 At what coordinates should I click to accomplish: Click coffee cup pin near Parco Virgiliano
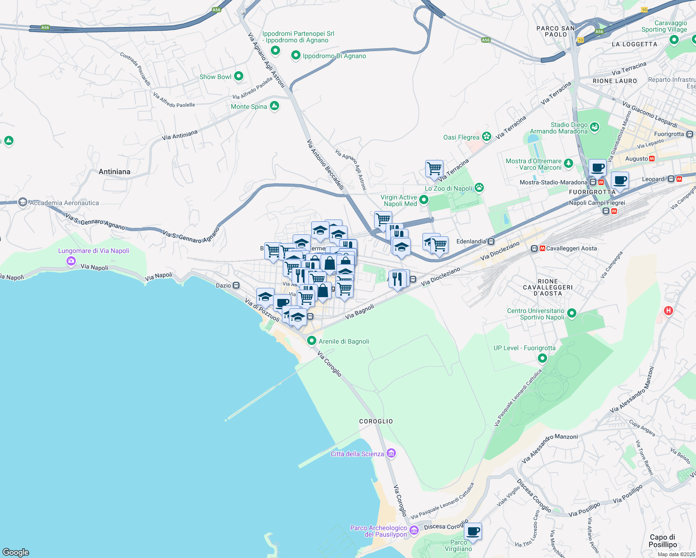coord(473,531)
